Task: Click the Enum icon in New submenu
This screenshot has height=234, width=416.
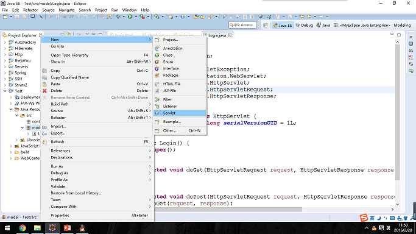Action: tap(157, 62)
